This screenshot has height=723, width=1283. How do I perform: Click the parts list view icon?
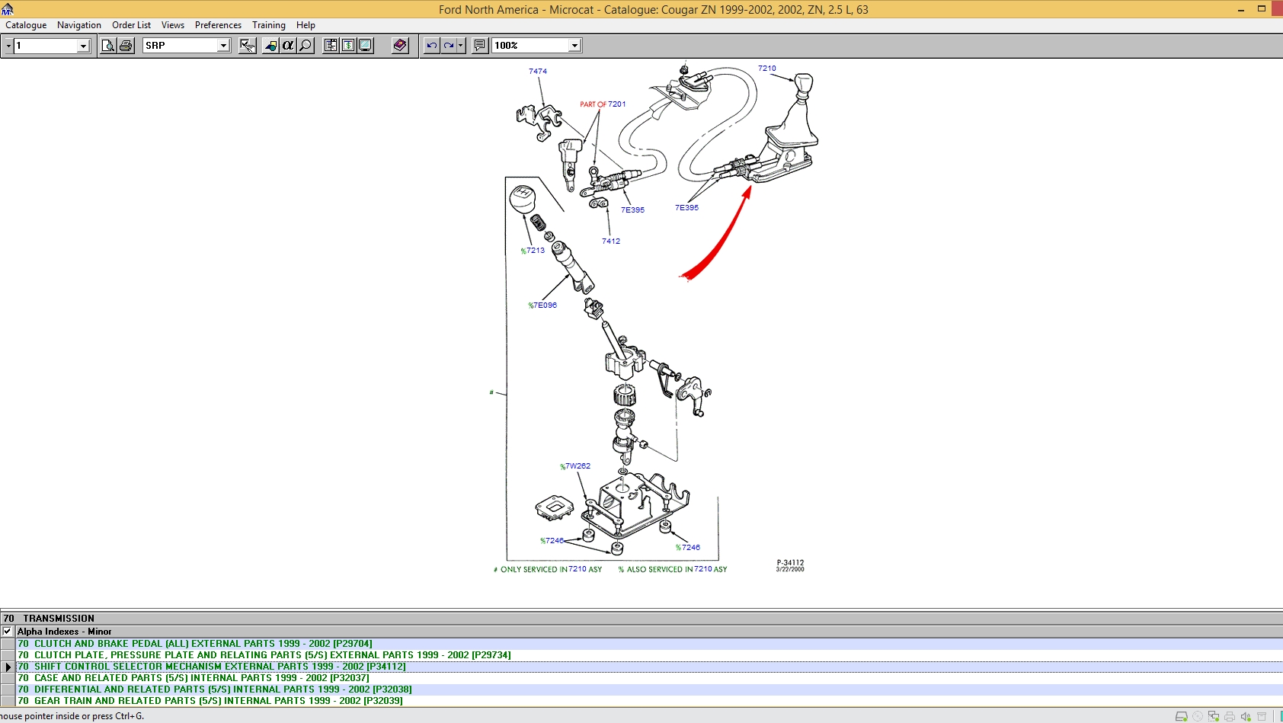click(x=331, y=46)
